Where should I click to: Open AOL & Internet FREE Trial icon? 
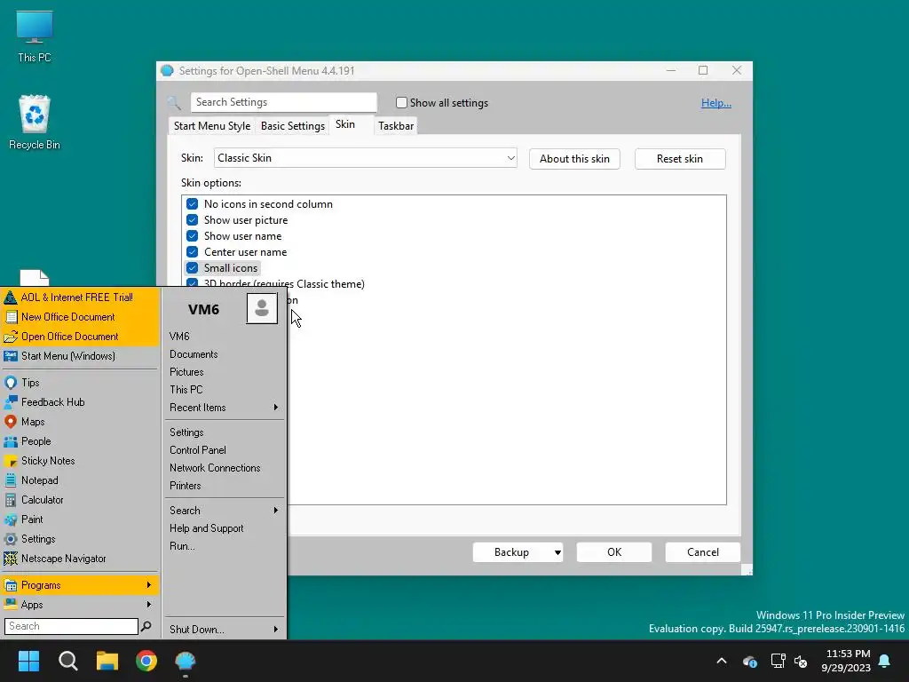(x=11, y=297)
